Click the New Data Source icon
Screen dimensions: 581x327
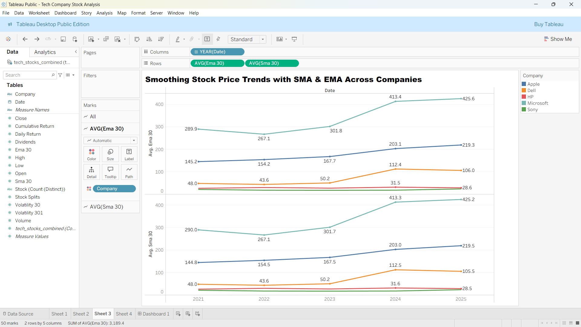pyautogui.click(x=75, y=39)
